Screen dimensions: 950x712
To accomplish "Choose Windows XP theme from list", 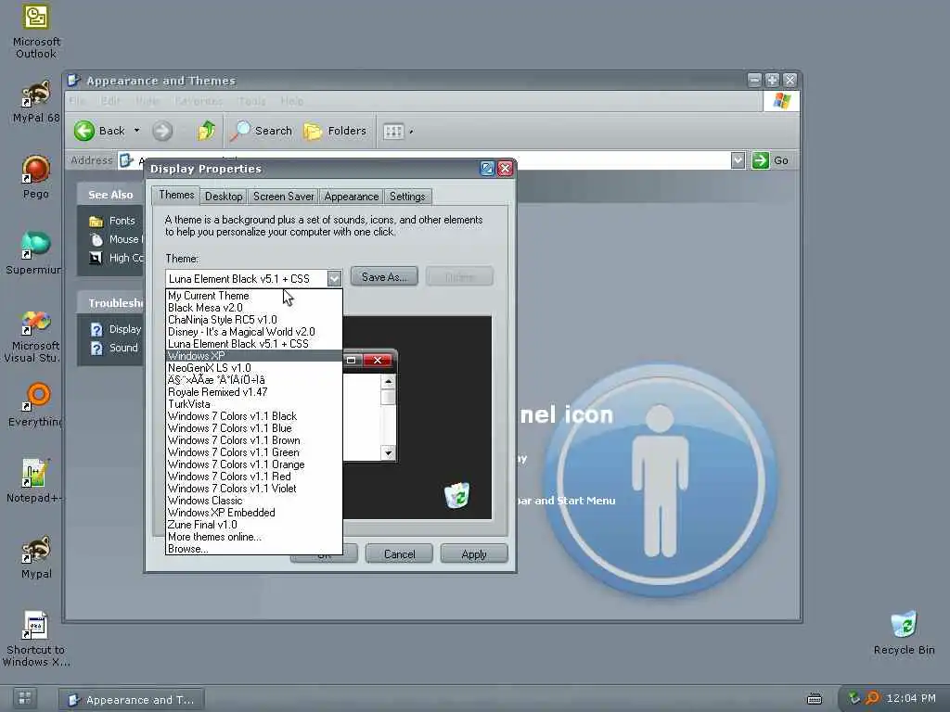I will [254, 355].
